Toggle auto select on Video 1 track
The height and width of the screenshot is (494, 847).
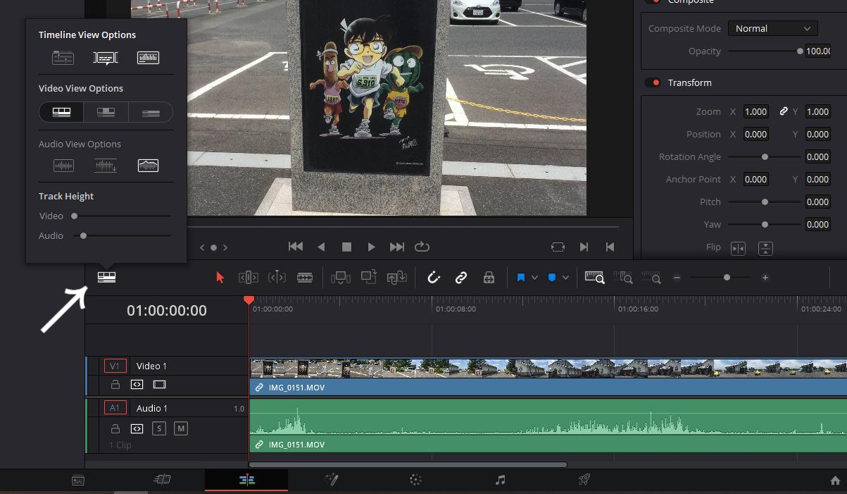coord(137,385)
